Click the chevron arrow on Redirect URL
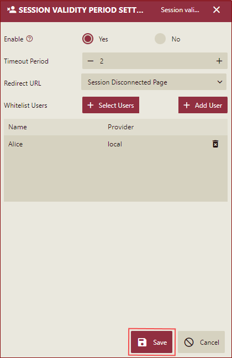The image size is (232, 358). click(x=220, y=82)
